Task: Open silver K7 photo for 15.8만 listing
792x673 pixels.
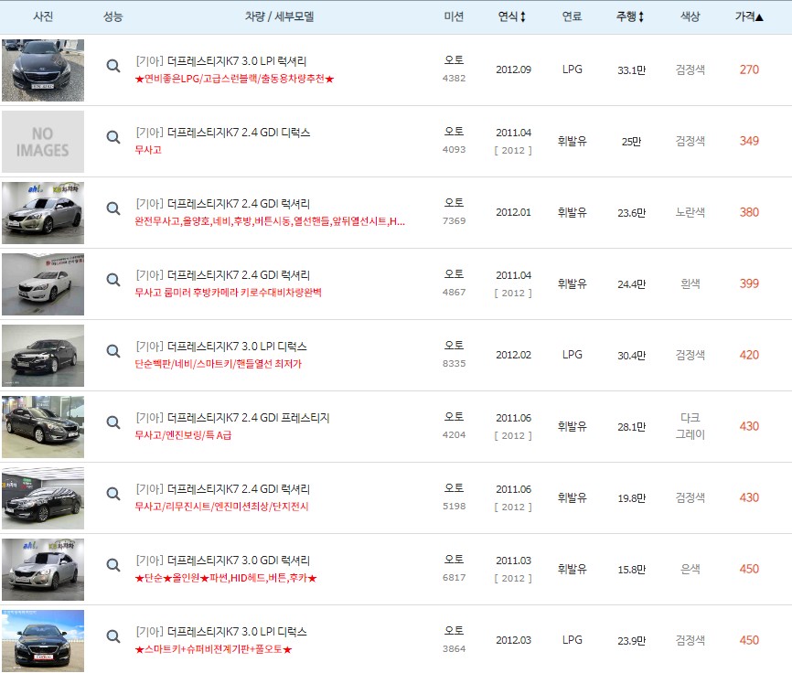Action: coord(43,570)
